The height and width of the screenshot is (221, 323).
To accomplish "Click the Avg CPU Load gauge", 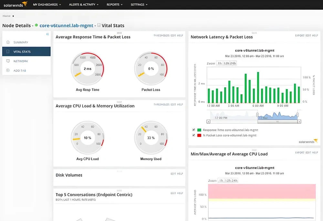I will pos(88,138).
